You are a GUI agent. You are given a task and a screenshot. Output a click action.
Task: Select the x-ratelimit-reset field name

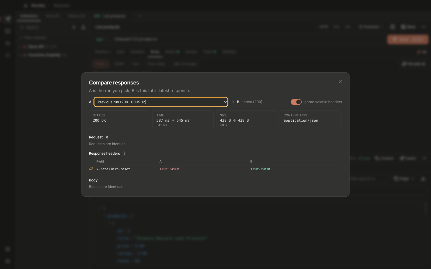point(113,169)
